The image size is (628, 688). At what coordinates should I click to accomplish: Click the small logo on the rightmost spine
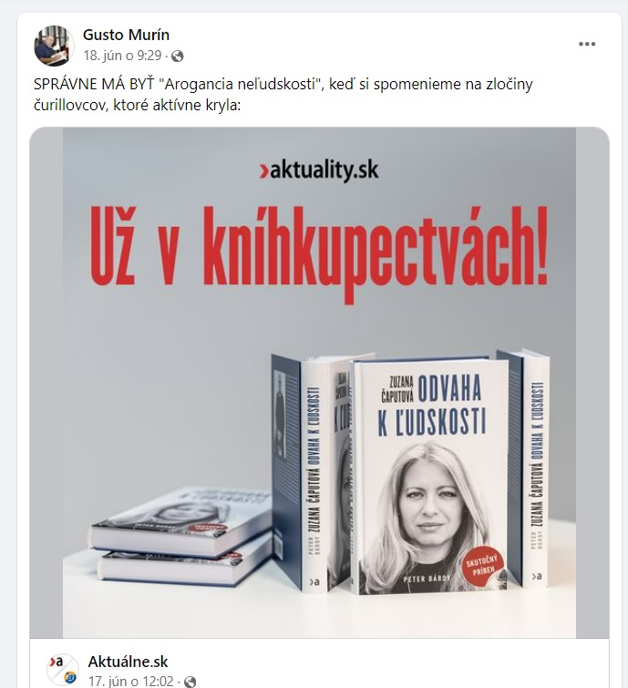535,576
